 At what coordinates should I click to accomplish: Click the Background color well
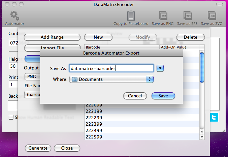tap(13, 105)
